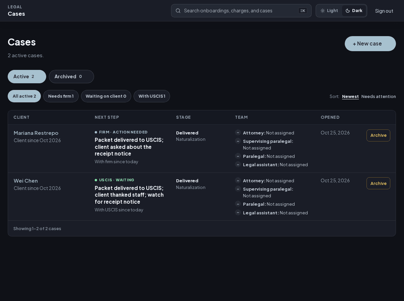This screenshot has height=301, width=404.
Task: Focus the search onboardings, charges, and cases field
Action: (x=241, y=11)
